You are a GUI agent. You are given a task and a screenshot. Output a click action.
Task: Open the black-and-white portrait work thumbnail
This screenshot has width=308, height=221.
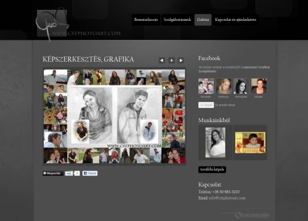click(215, 142)
